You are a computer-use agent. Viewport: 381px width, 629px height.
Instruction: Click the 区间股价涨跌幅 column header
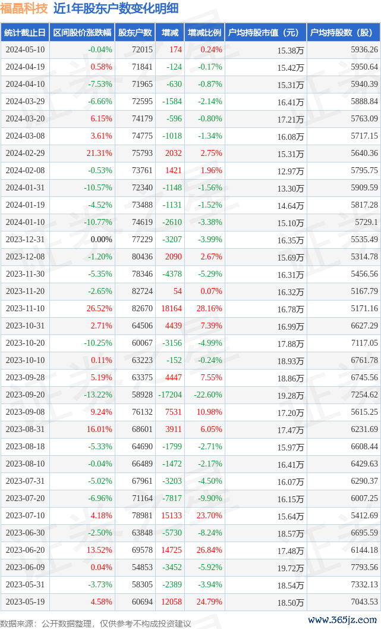(x=82, y=33)
